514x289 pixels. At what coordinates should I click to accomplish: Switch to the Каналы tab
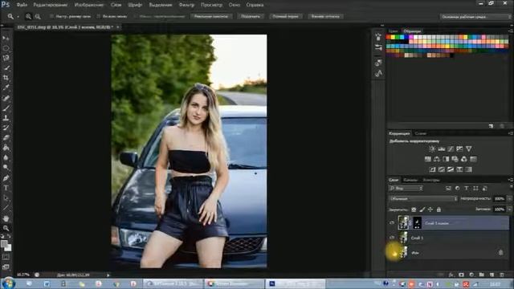tap(410, 180)
